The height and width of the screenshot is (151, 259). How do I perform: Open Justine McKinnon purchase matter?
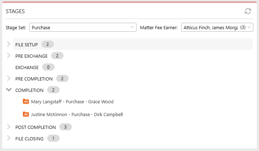click(x=77, y=114)
